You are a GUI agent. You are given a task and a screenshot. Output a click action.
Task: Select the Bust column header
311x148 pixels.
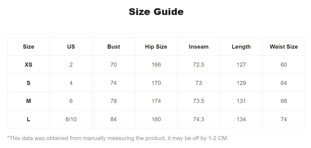(x=114, y=47)
